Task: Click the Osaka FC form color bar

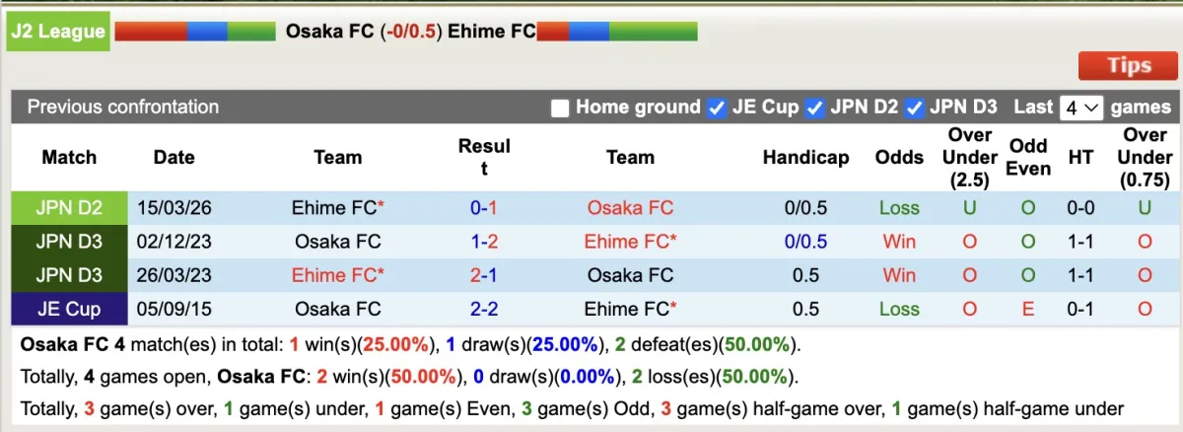Action: pyautogui.click(x=195, y=32)
